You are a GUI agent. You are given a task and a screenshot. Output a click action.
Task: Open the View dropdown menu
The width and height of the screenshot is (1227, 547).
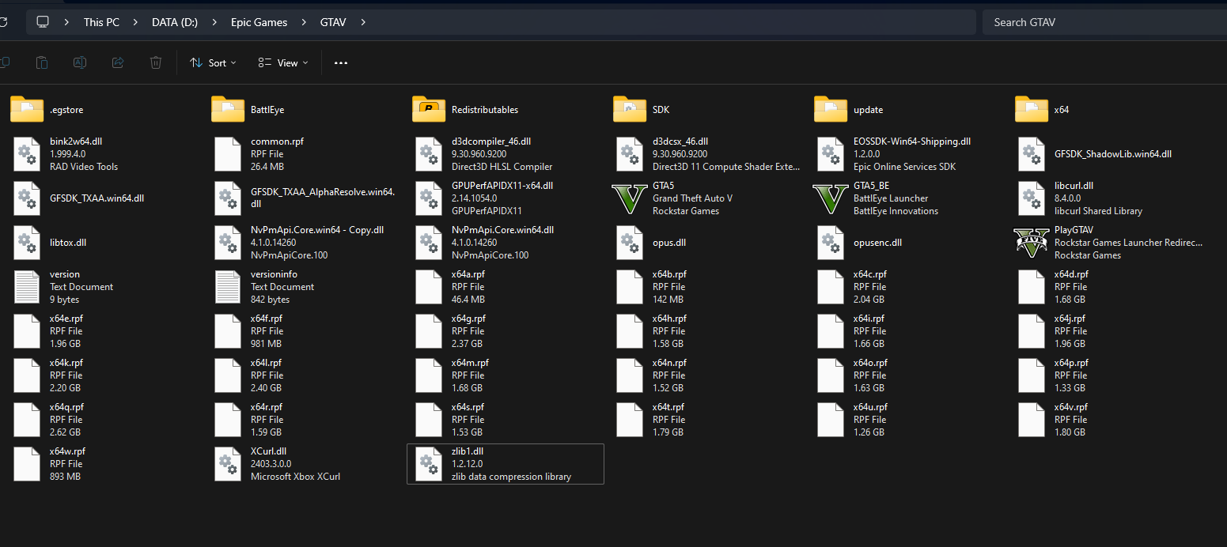click(283, 62)
